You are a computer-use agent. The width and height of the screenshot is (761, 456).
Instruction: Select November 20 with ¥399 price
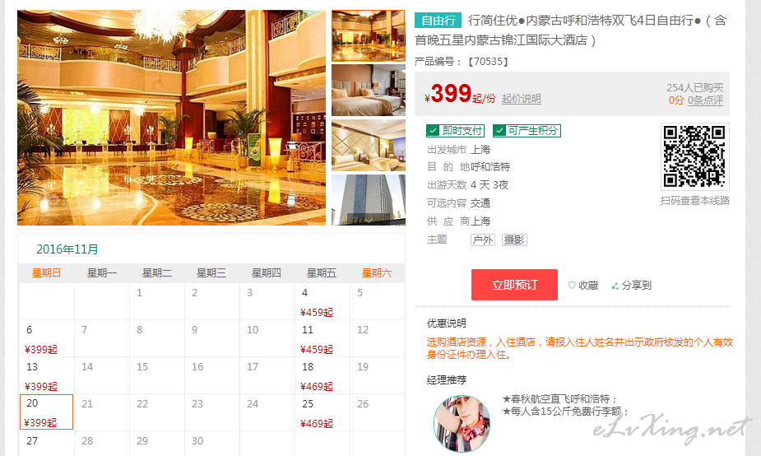(x=47, y=412)
